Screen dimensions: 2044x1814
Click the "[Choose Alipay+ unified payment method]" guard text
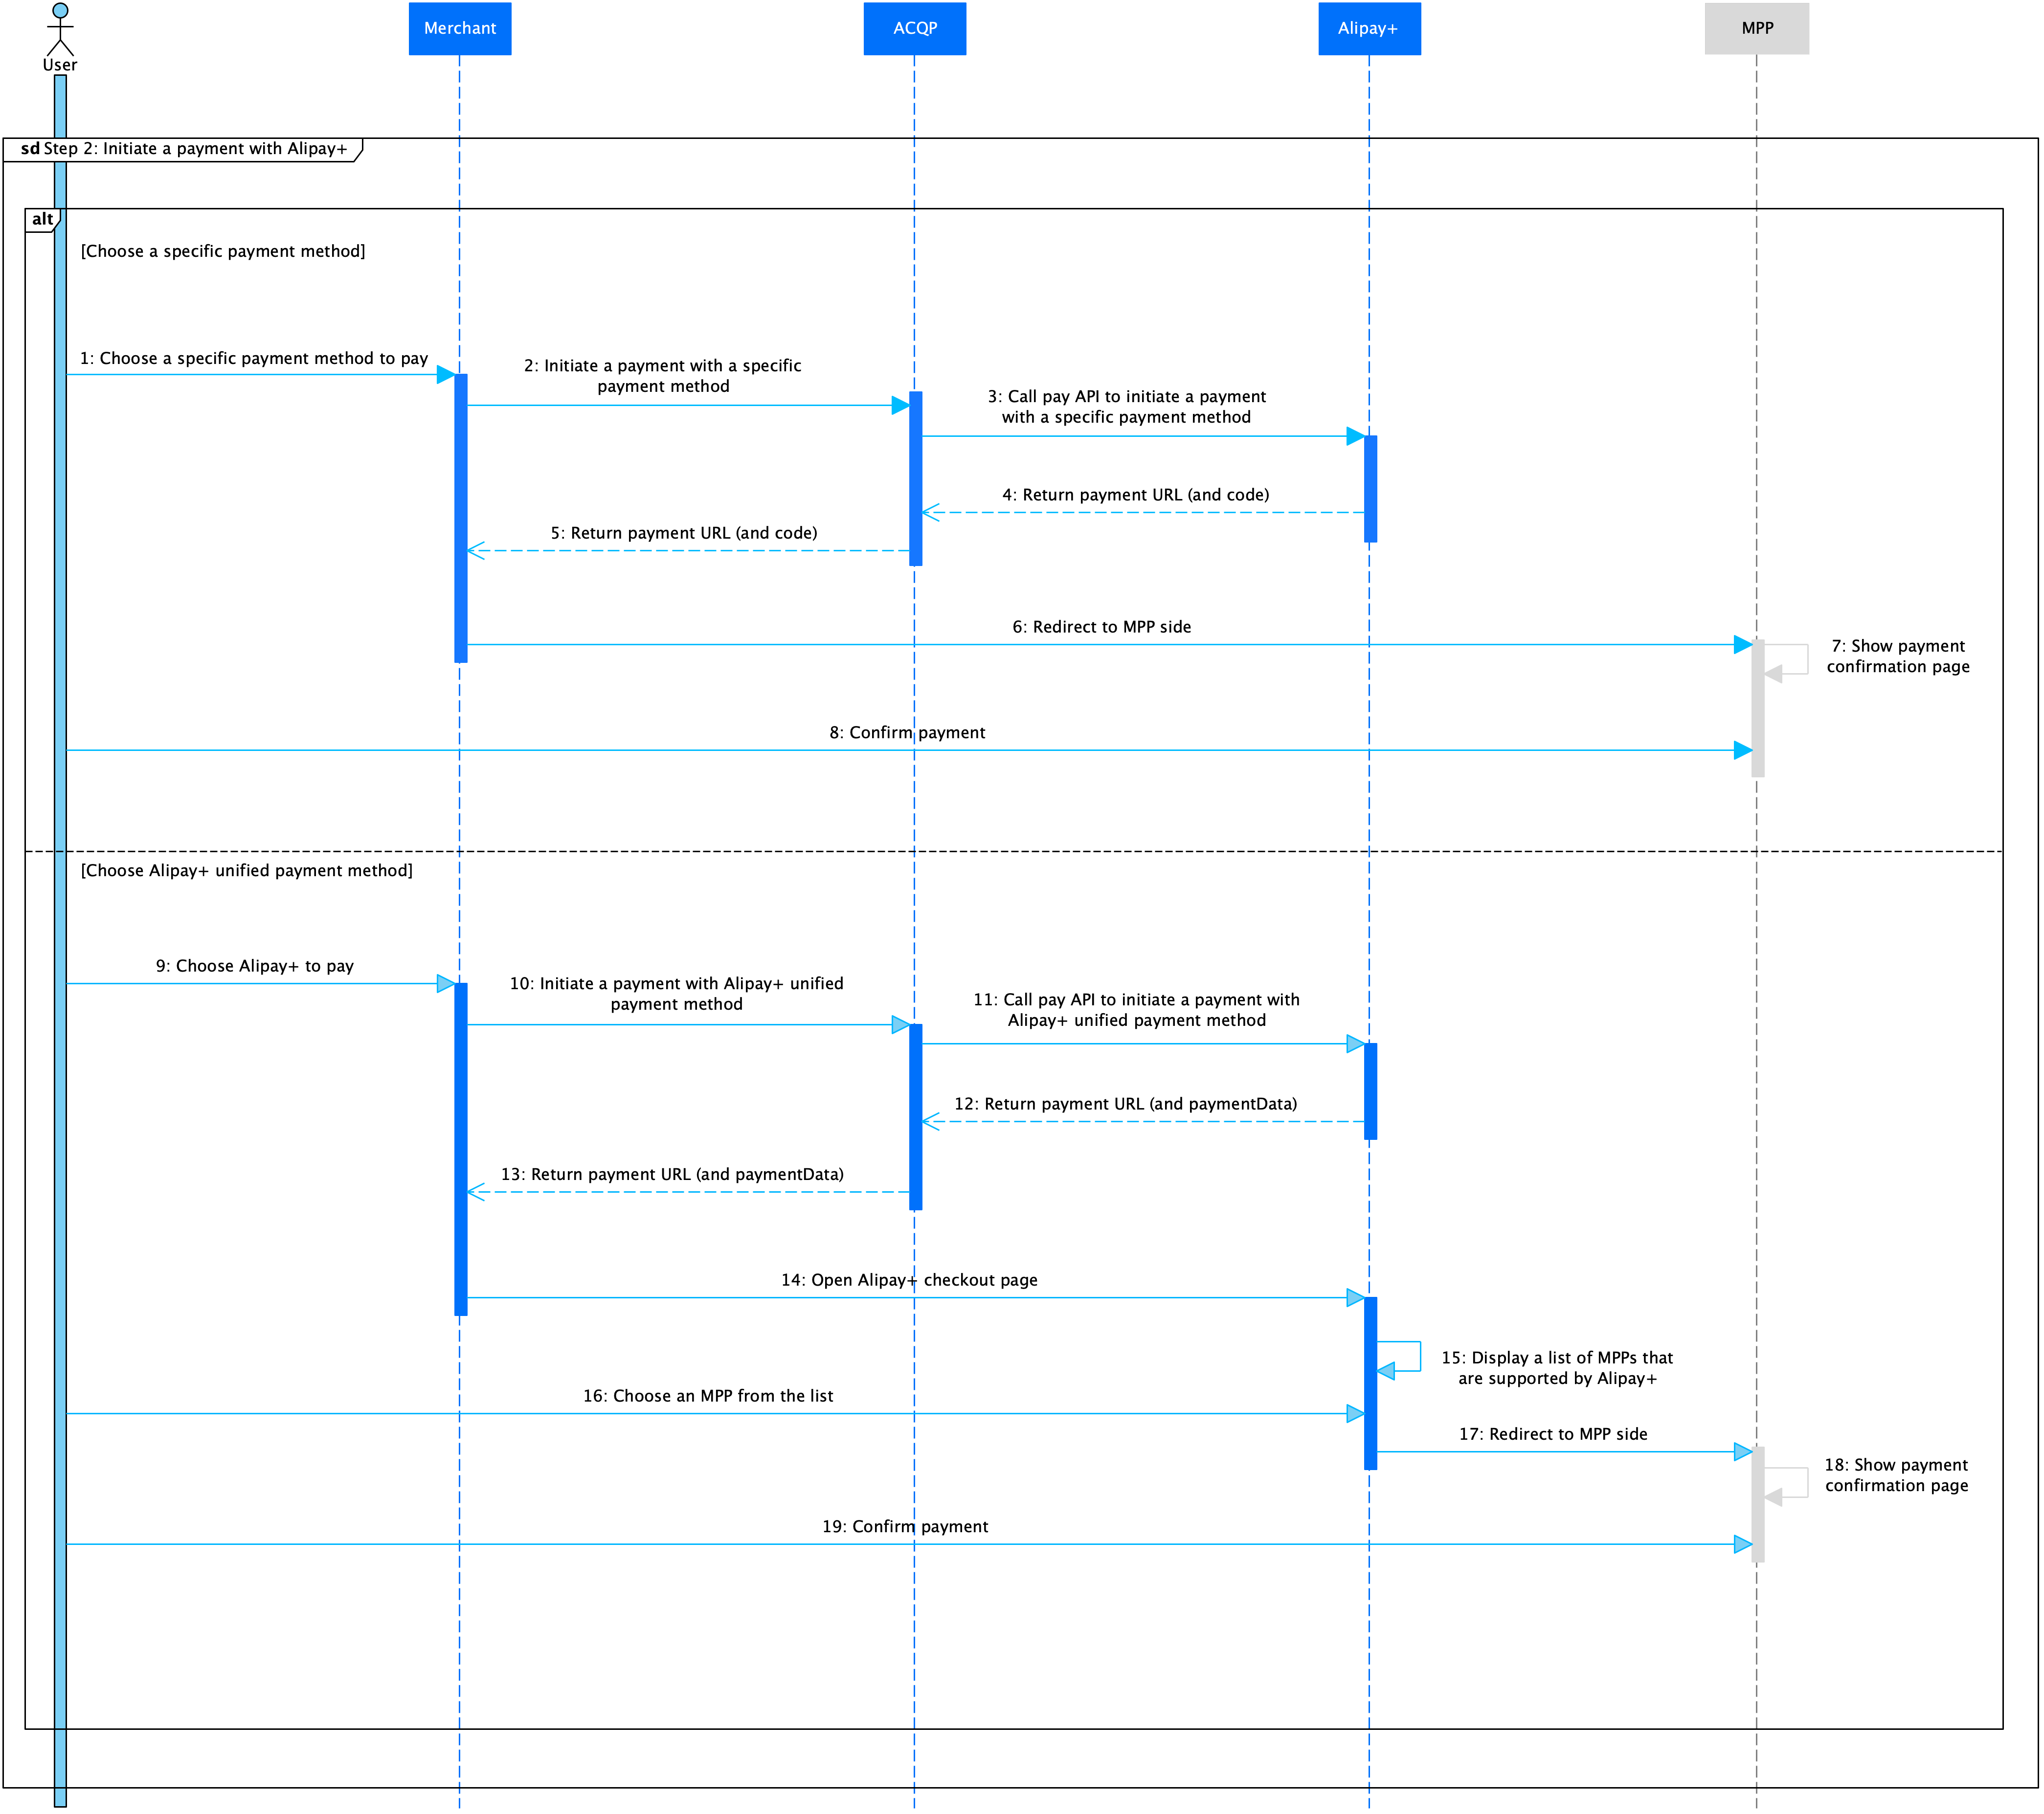click(246, 871)
